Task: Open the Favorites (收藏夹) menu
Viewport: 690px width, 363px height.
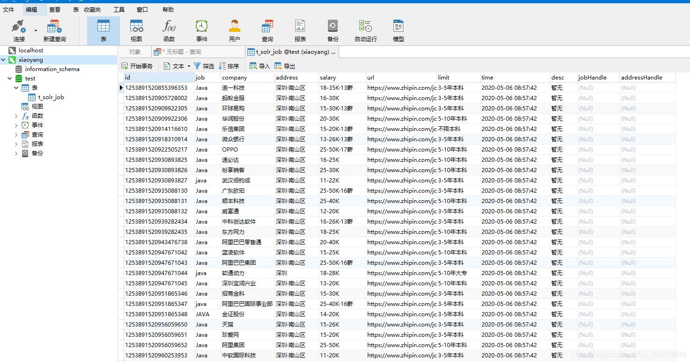Action: tap(92, 9)
